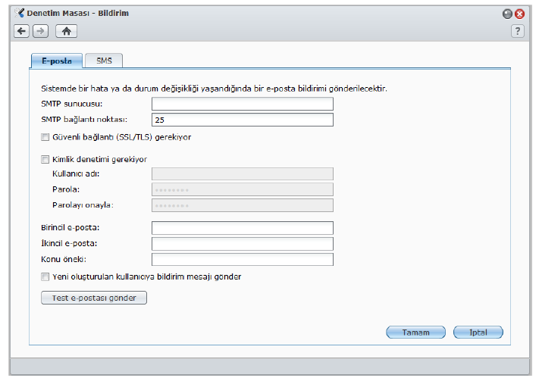Click the forward arrow navigation icon

click(40, 31)
